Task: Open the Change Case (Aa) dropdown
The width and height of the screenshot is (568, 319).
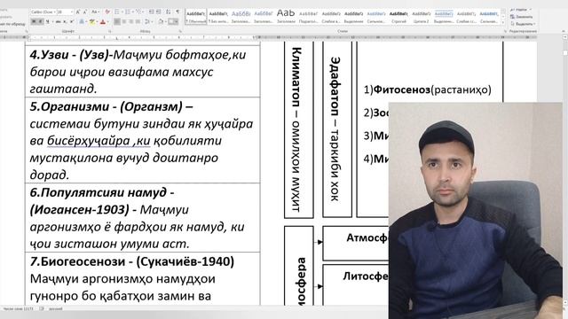Action: (x=96, y=12)
